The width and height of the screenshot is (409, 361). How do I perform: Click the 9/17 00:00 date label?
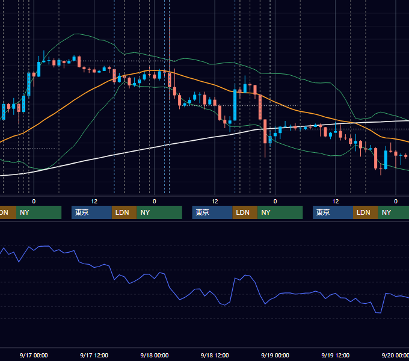34,355
